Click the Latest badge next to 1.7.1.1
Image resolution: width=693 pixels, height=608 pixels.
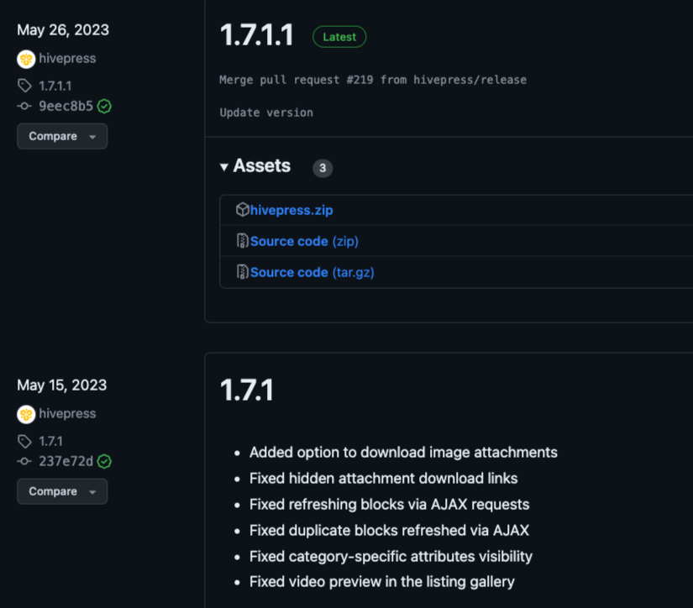(339, 36)
